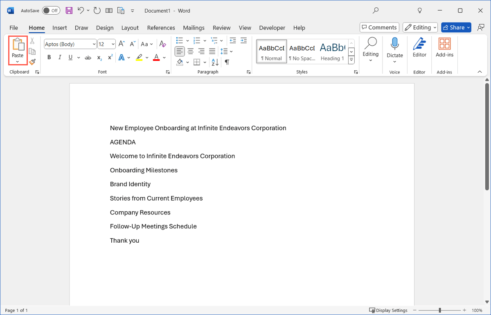
Task: Click the 100% zoom level
Action: pos(477,311)
